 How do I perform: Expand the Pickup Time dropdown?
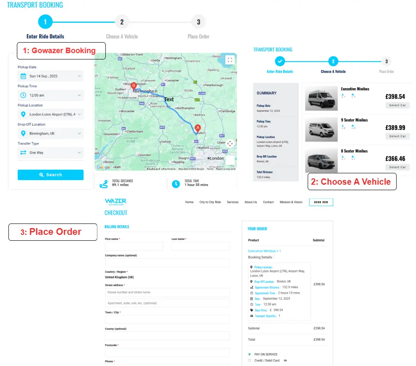click(x=51, y=95)
